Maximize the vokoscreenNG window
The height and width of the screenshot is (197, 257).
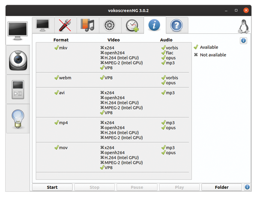click(236, 10)
